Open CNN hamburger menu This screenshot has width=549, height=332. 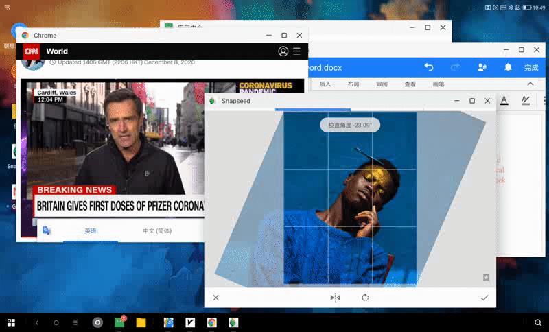click(x=296, y=51)
